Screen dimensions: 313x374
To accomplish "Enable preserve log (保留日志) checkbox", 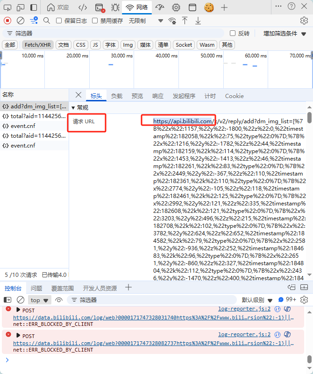I will pyautogui.click(x=59, y=21).
